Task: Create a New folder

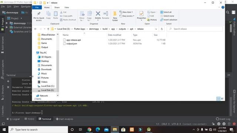Action: pos(115,16)
